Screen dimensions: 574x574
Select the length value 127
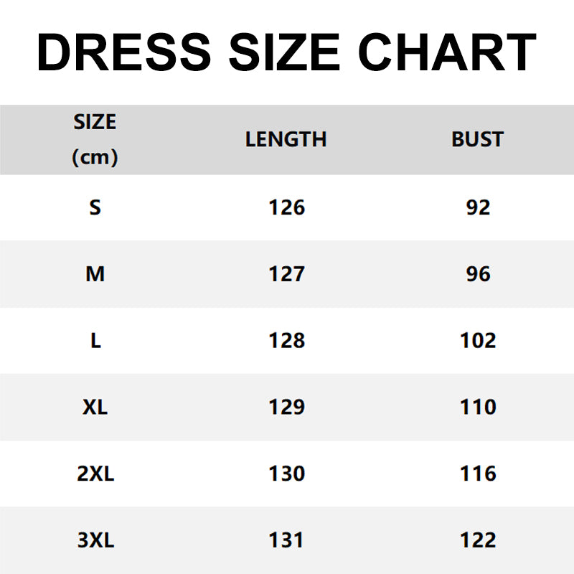coord(286,274)
